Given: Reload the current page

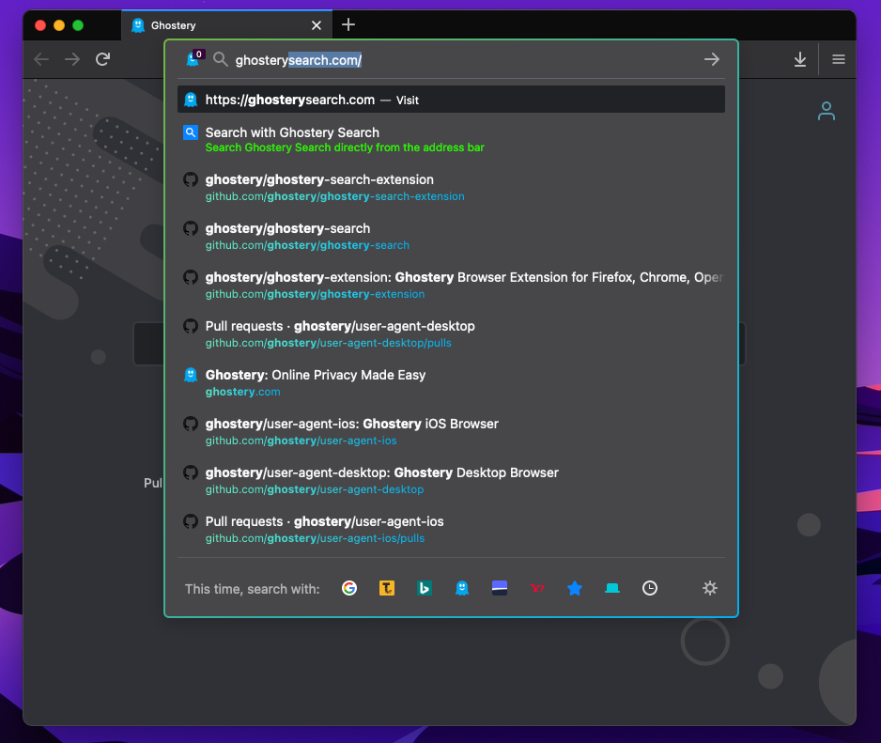Looking at the screenshot, I should (102, 59).
